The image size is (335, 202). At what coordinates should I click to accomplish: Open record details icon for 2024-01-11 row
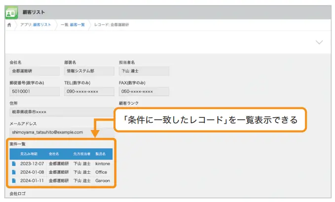(14, 181)
